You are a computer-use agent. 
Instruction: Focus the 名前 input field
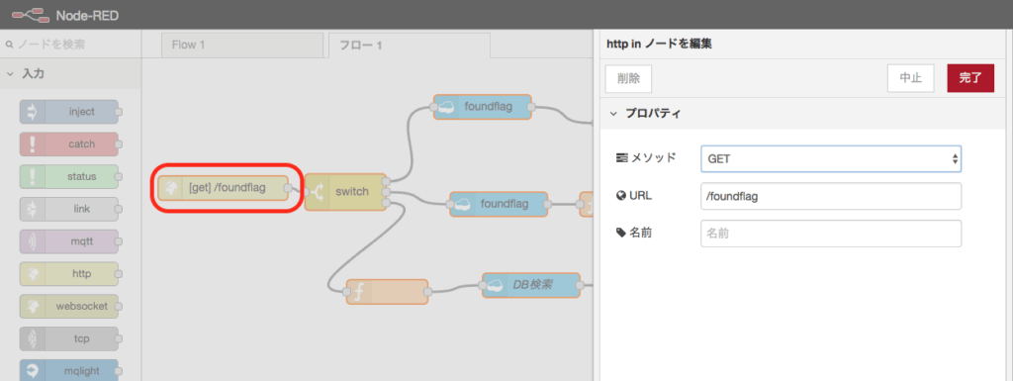tap(831, 234)
